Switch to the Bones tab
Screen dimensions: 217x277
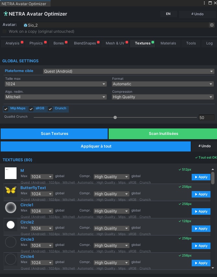[x=59, y=43]
